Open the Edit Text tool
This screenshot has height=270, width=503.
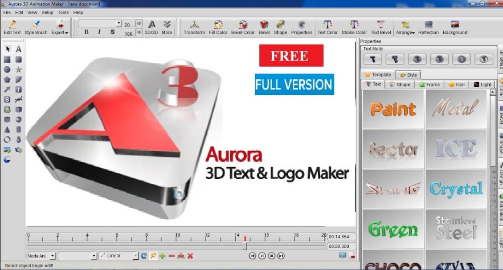click(12, 28)
